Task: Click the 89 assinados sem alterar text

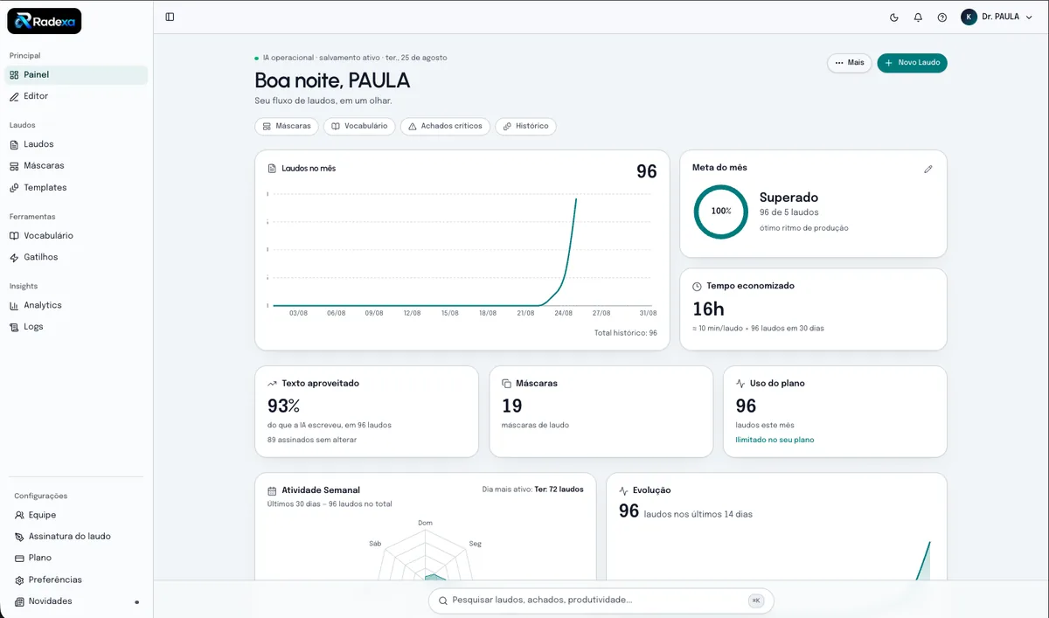Action: pos(312,440)
